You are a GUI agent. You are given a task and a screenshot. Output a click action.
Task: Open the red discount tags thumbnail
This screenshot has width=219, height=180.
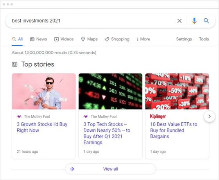coord(177,92)
